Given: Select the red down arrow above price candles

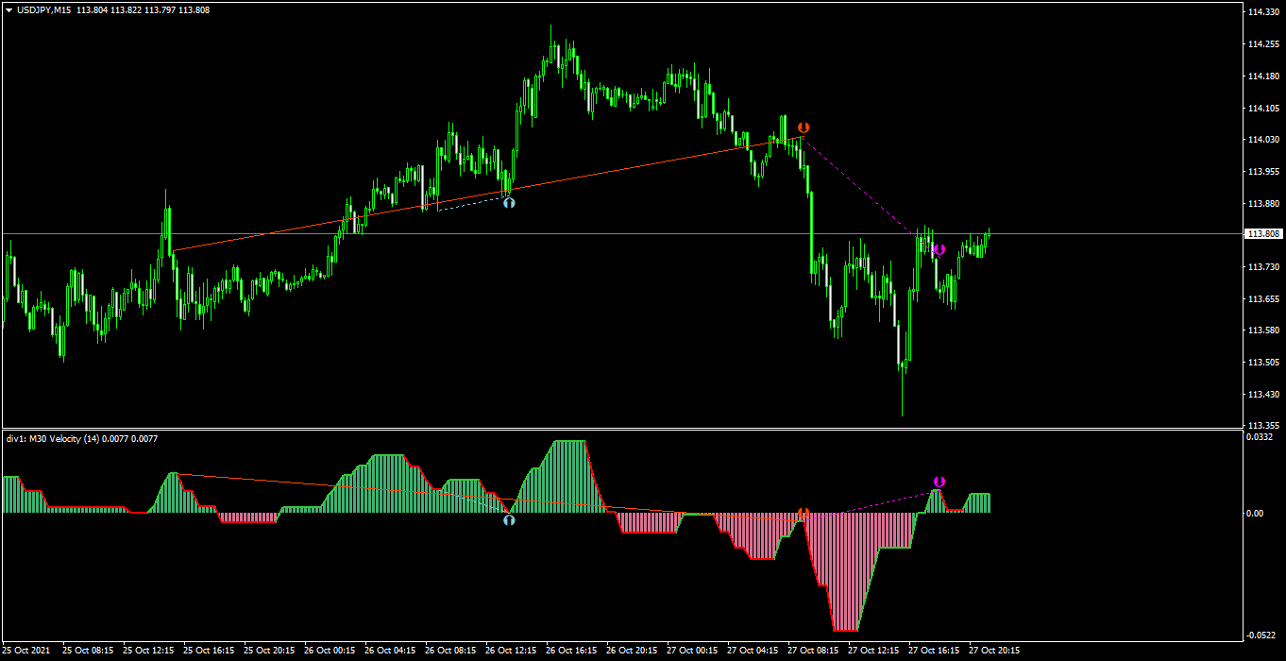Looking at the screenshot, I should [x=804, y=127].
